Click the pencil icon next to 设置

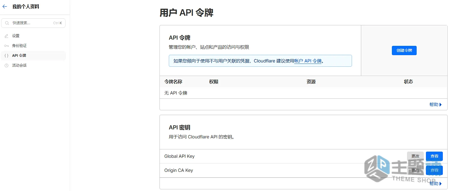point(6,36)
